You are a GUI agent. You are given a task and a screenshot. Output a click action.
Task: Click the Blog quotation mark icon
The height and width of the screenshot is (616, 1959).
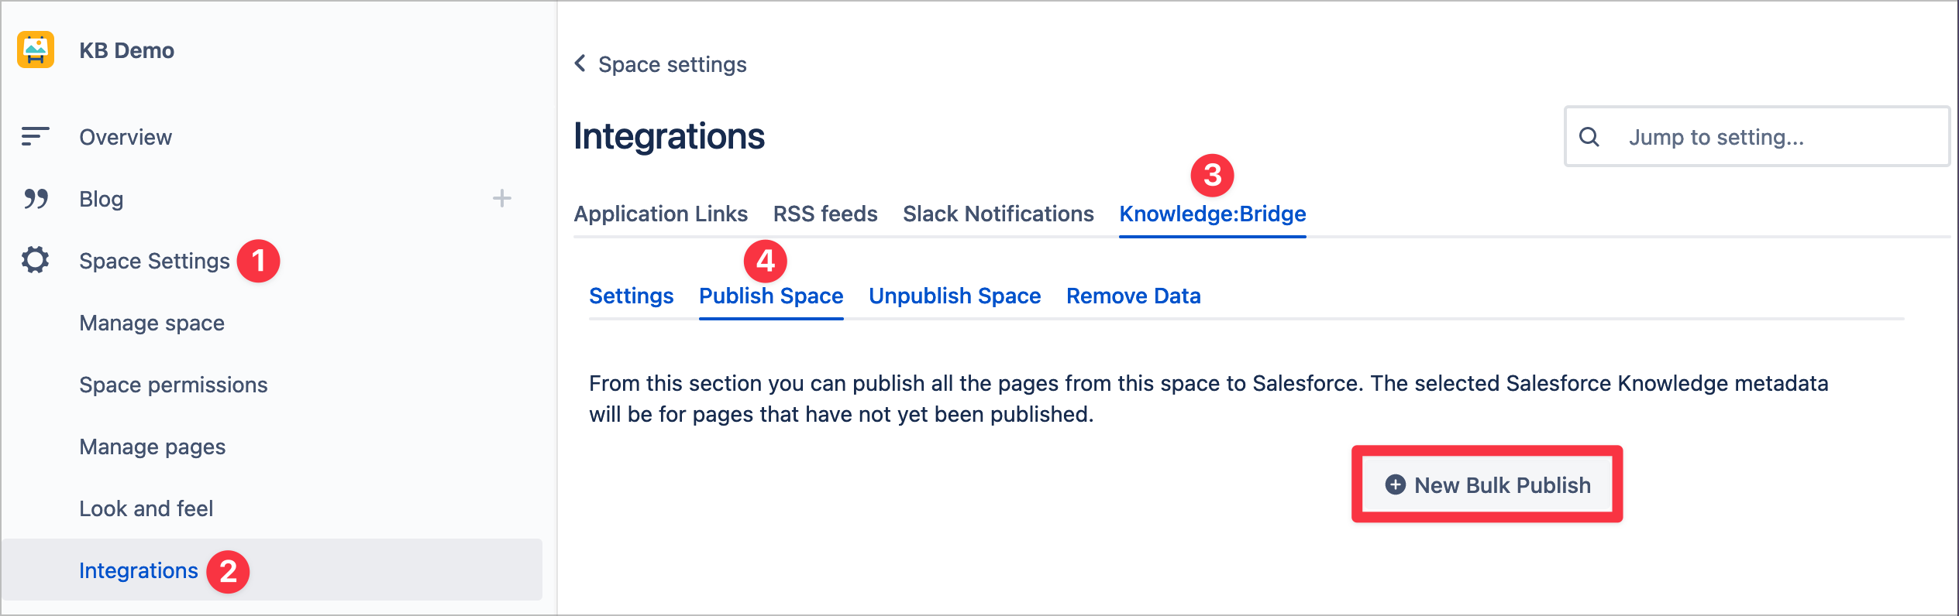coord(36,199)
